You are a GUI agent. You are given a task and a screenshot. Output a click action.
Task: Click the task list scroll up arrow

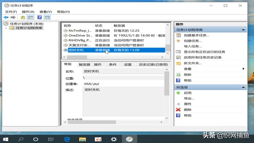(x=168, y=25)
